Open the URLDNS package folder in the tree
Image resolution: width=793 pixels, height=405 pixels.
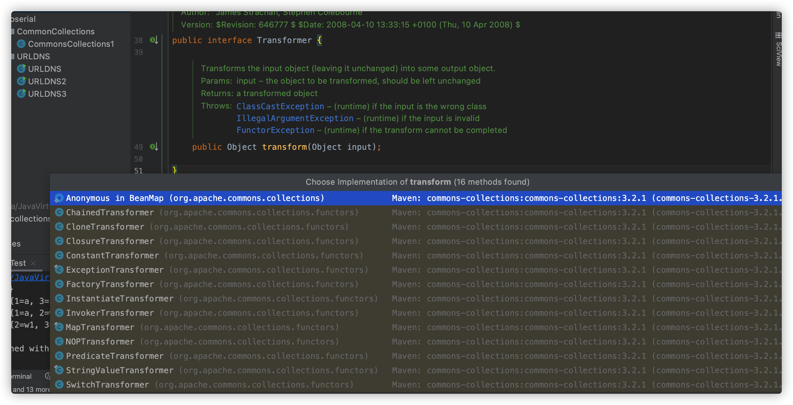tap(33, 56)
